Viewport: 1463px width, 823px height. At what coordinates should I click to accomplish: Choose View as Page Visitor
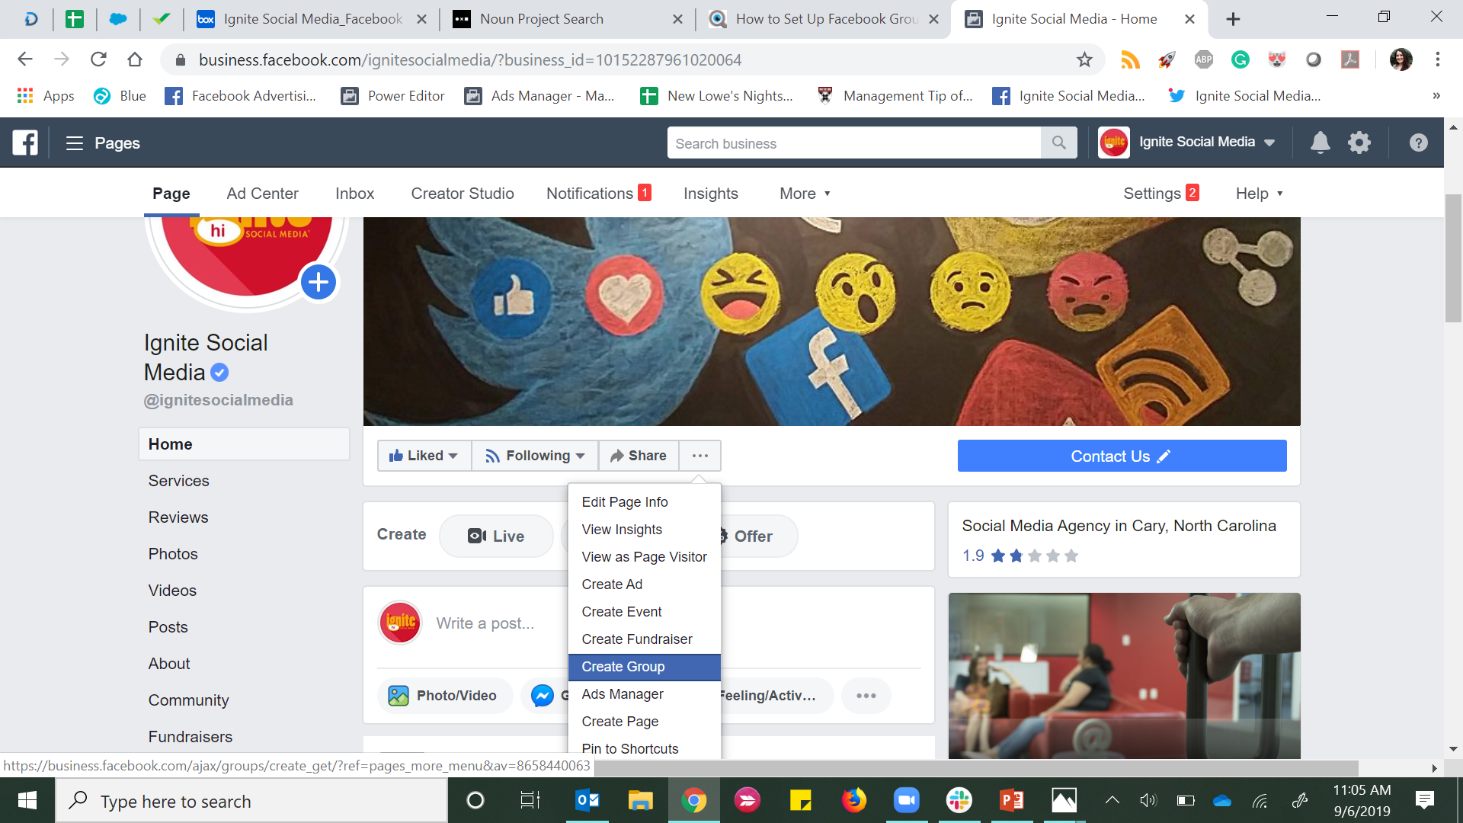coord(645,557)
